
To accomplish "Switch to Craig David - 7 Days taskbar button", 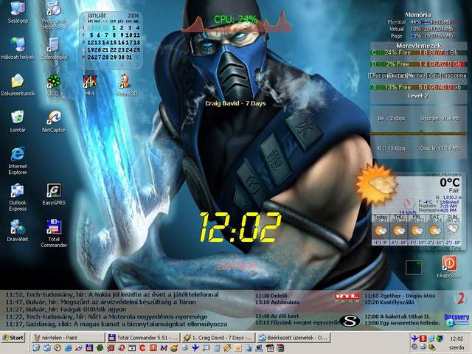I will (218, 338).
